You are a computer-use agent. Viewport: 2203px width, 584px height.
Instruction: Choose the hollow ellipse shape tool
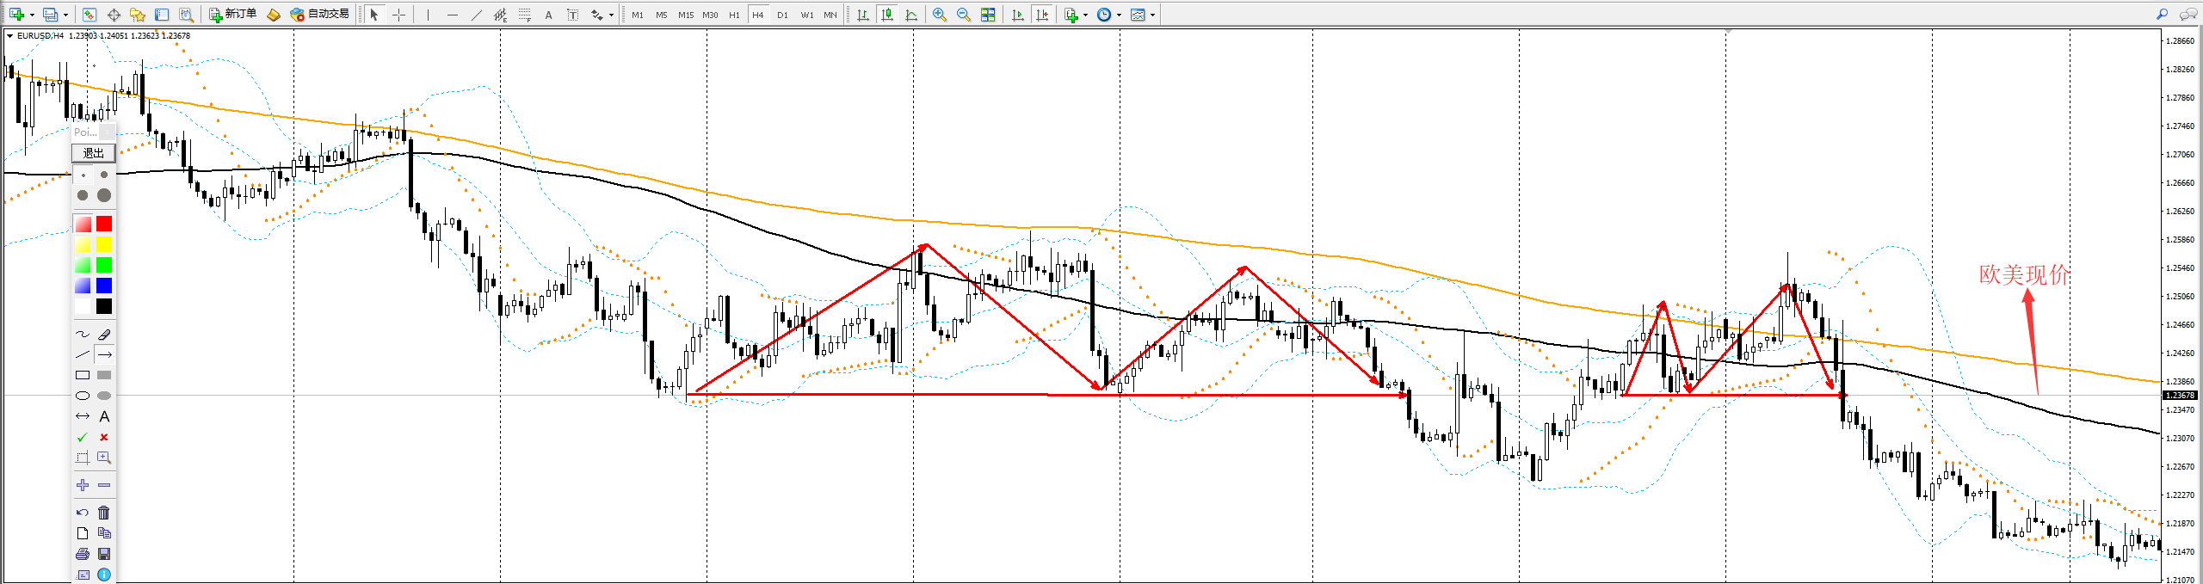(83, 397)
